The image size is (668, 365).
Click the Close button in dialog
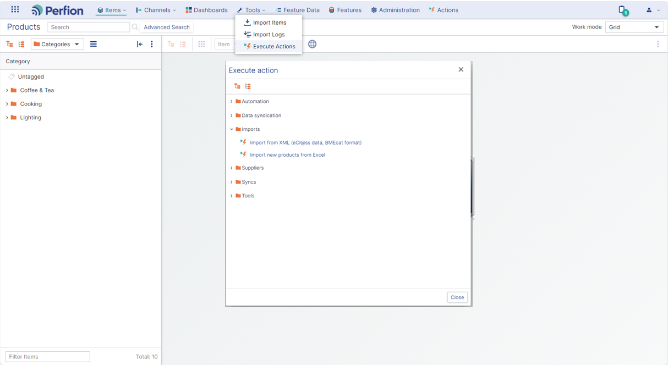click(x=457, y=297)
